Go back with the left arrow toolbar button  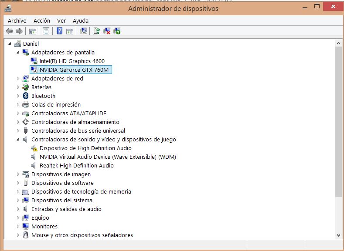pyautogui.click(x=9, y=31)
